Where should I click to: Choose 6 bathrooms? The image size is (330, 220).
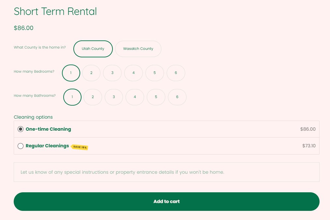pyautogui.click(x=177, y=97)
